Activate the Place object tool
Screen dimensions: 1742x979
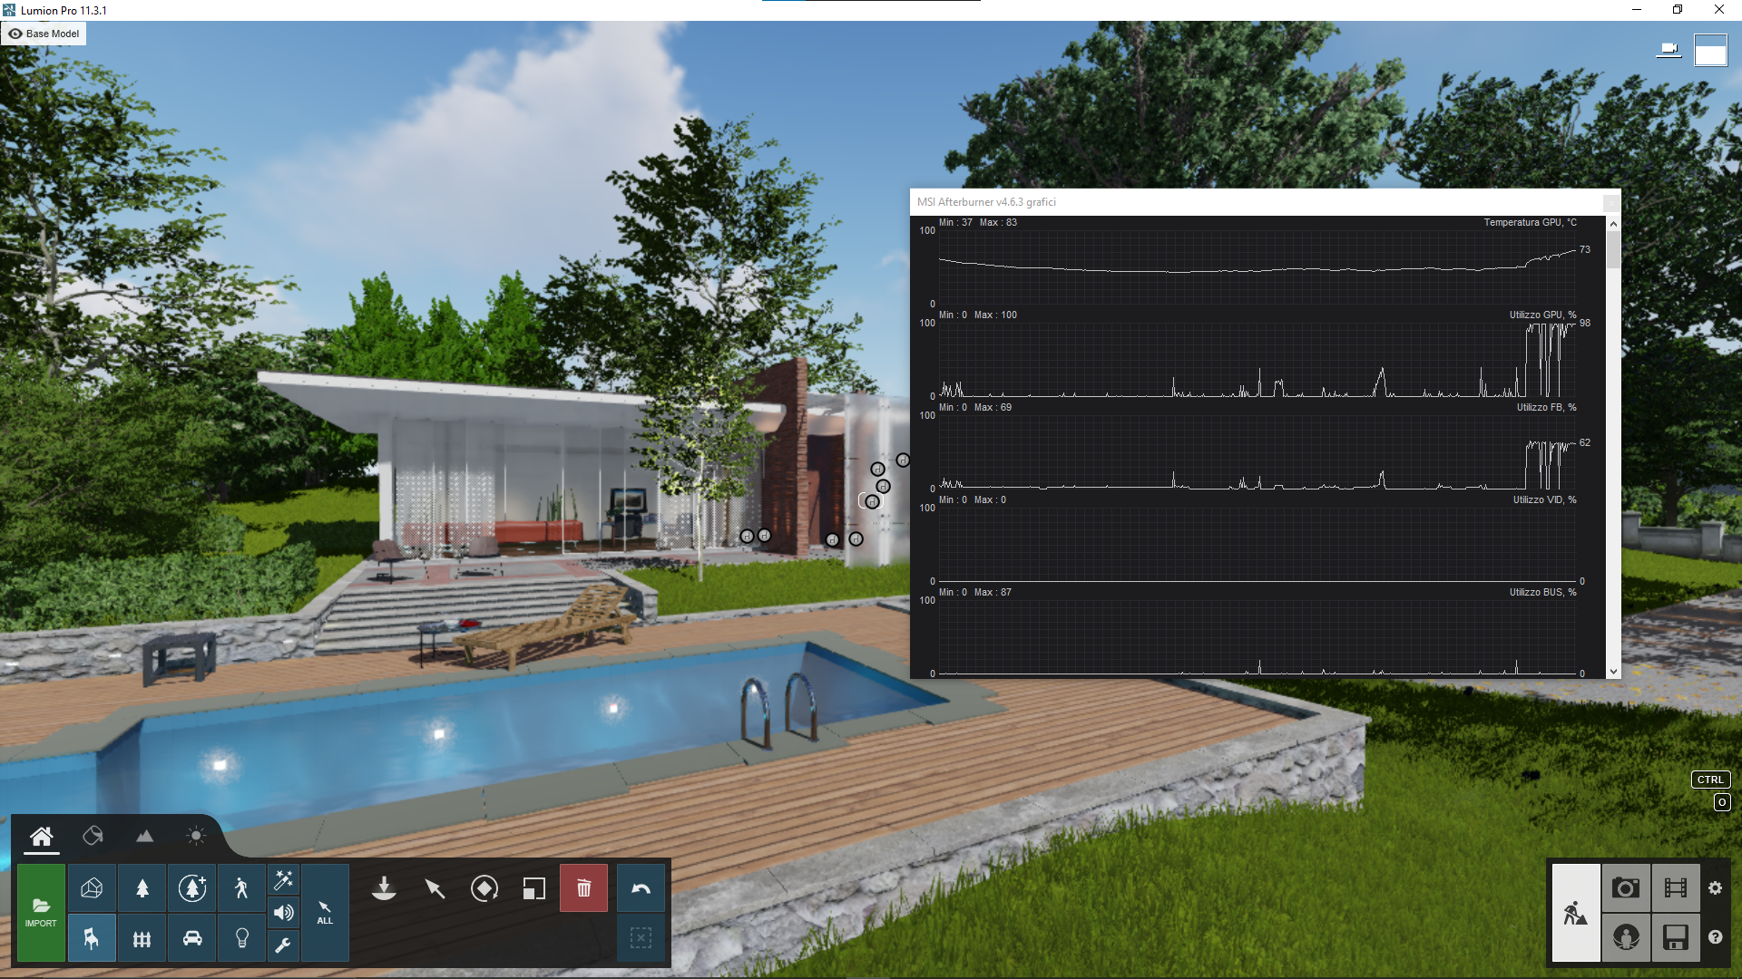[384, 888]
